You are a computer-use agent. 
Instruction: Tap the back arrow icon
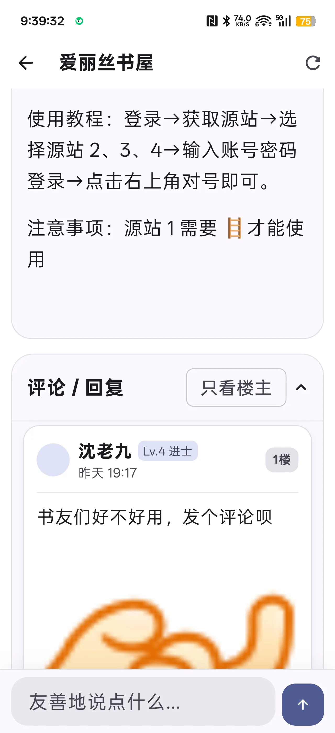26,63
